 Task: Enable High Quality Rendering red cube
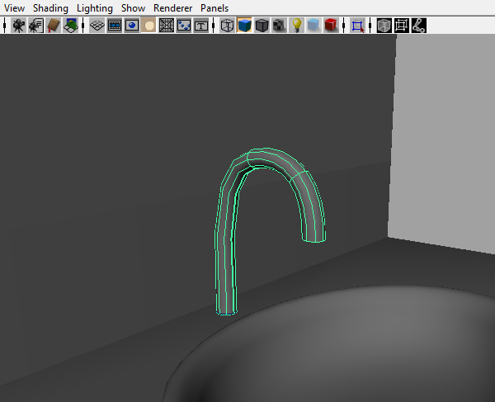pyautogui.click(x=331, y=26)
